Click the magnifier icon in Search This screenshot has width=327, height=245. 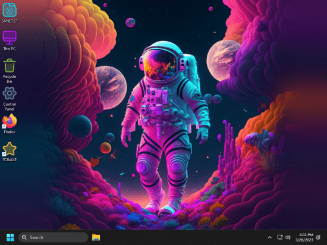tap(24, 237)
